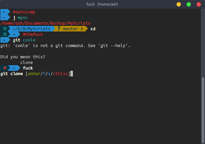Click the green 'enter' option text
The image size is (205, 144).
[34, 74]
